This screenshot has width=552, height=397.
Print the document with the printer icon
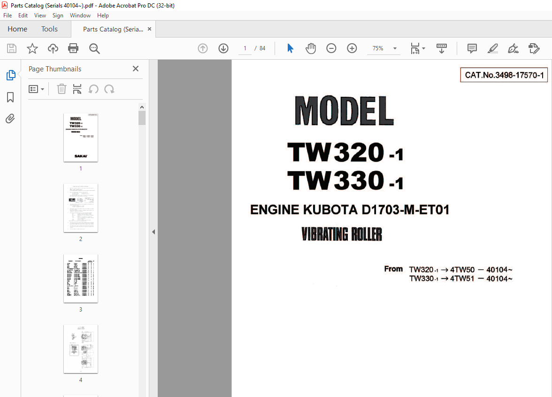click(x=73, y=48)
